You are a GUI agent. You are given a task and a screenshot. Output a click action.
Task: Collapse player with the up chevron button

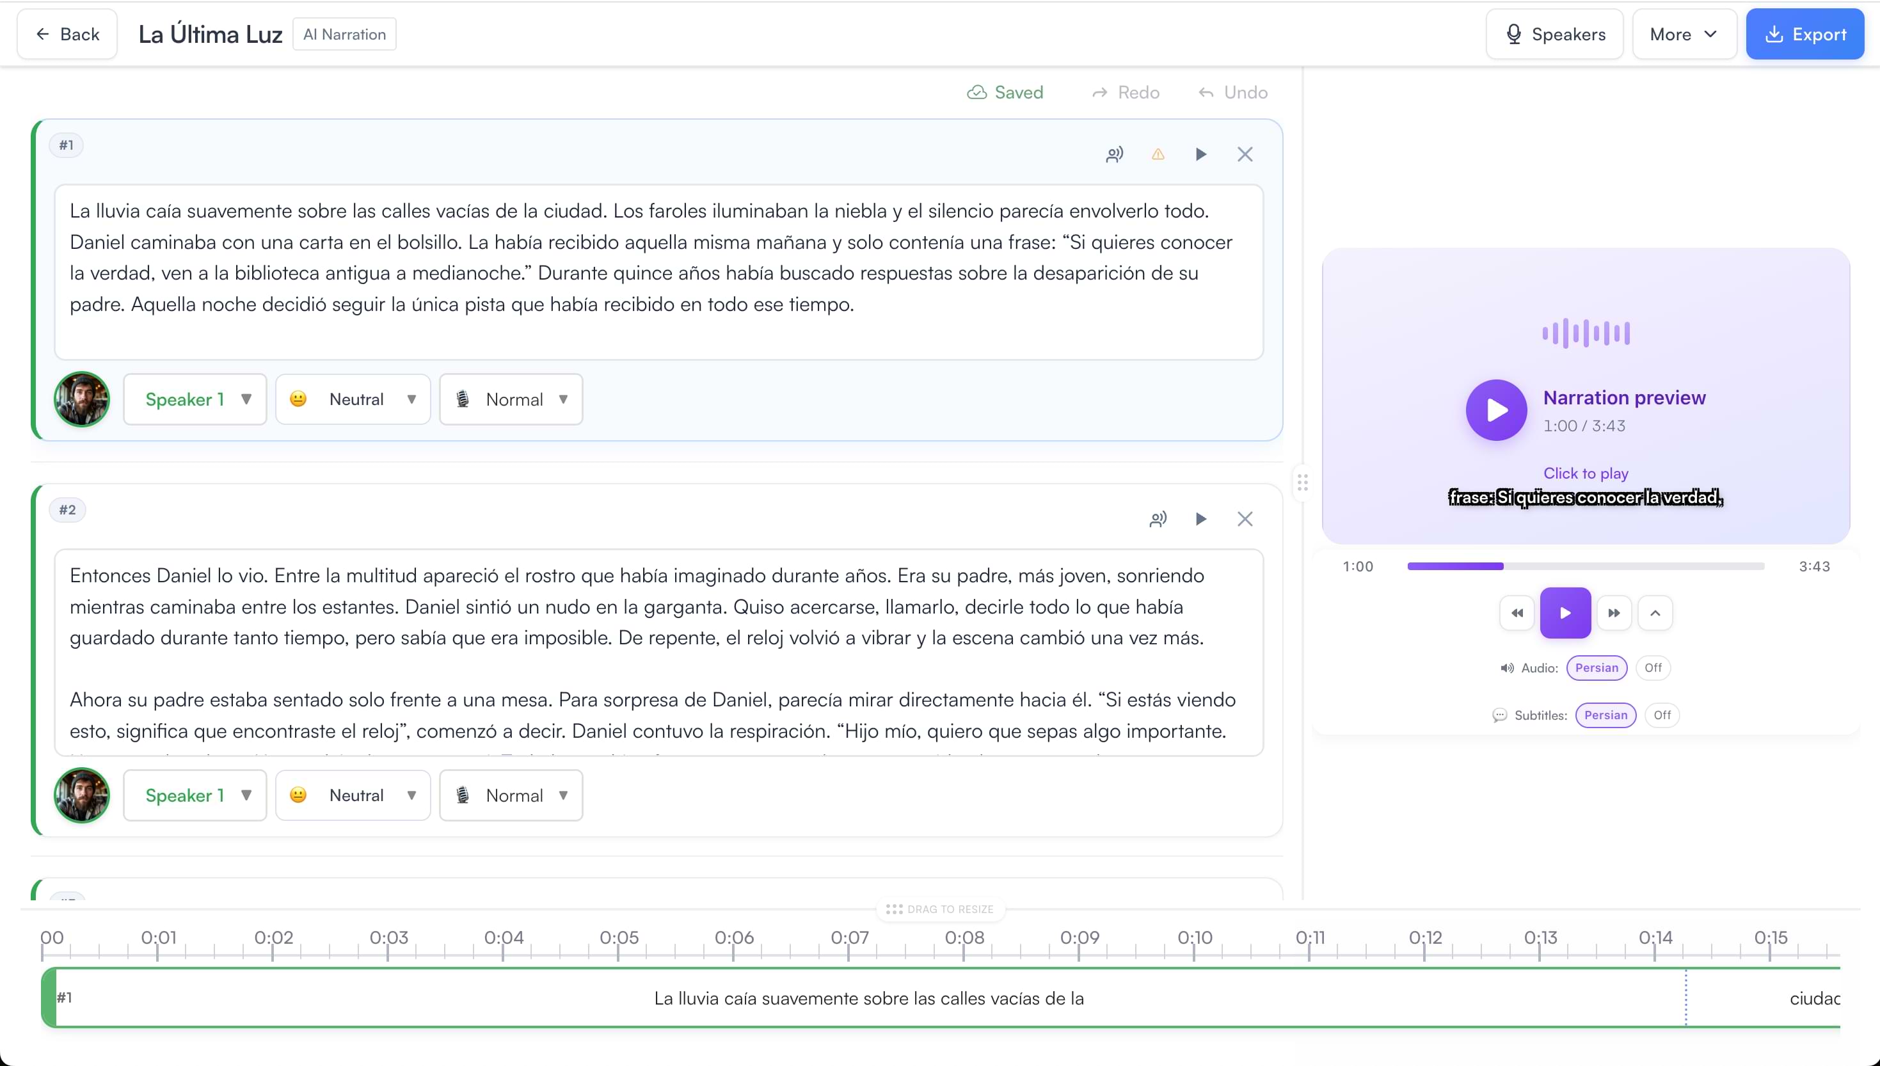pyautogui.click(x=1655, y=613)
